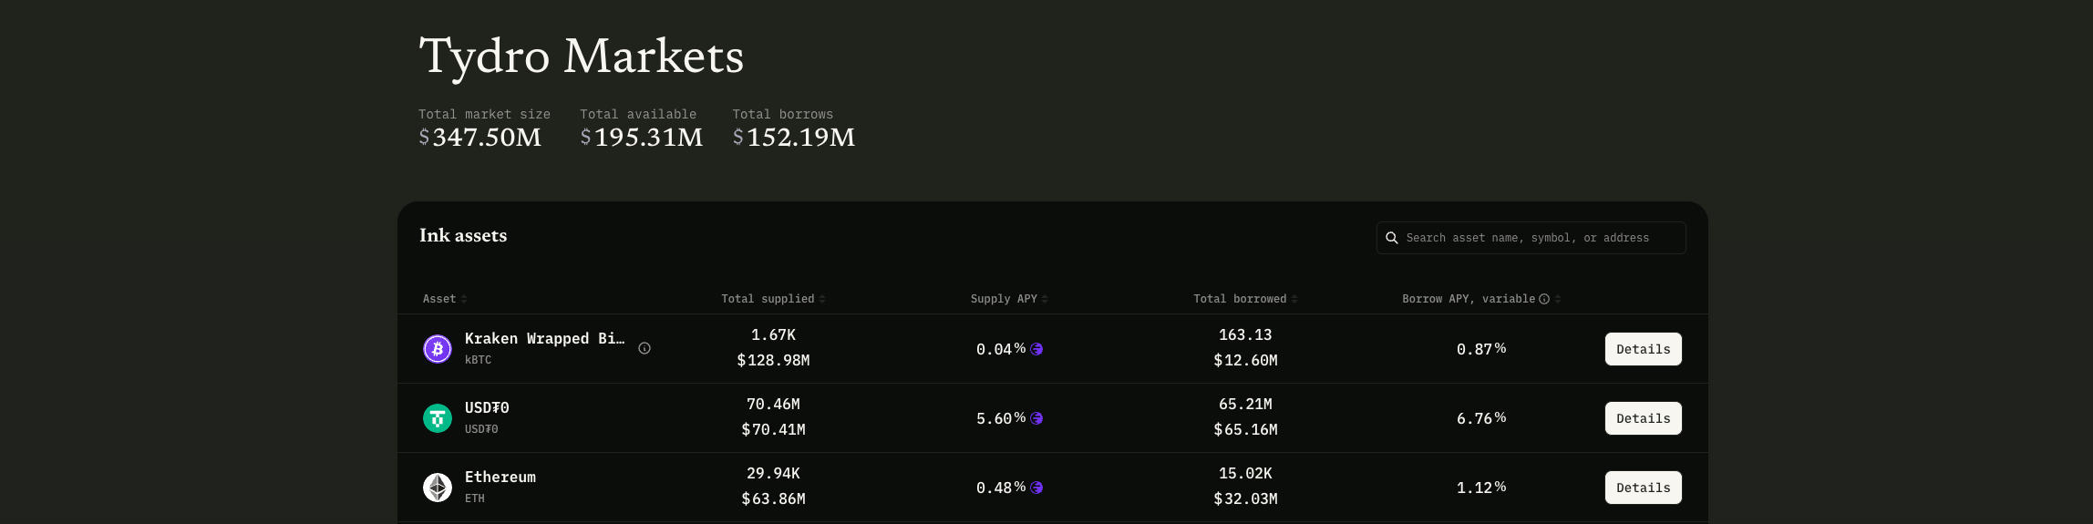Screen dimensions: 2093x524
Task: Open Details for Kraken Wrapped Bitcoin
Action: tap(1644, 349)
